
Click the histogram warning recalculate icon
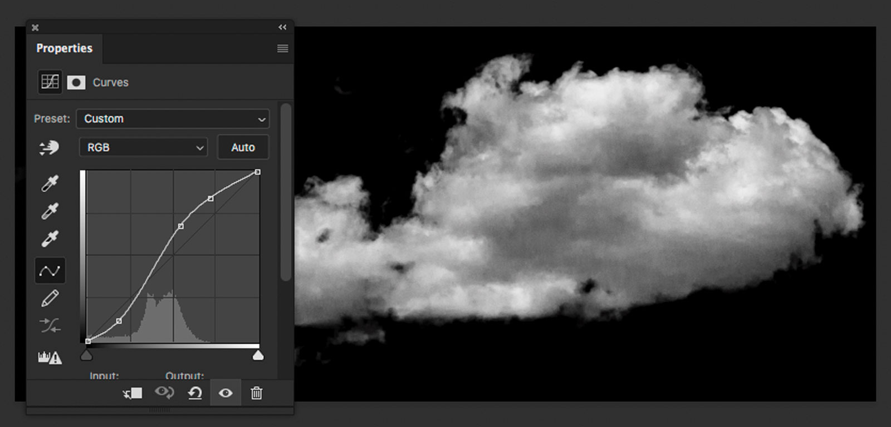50,358
